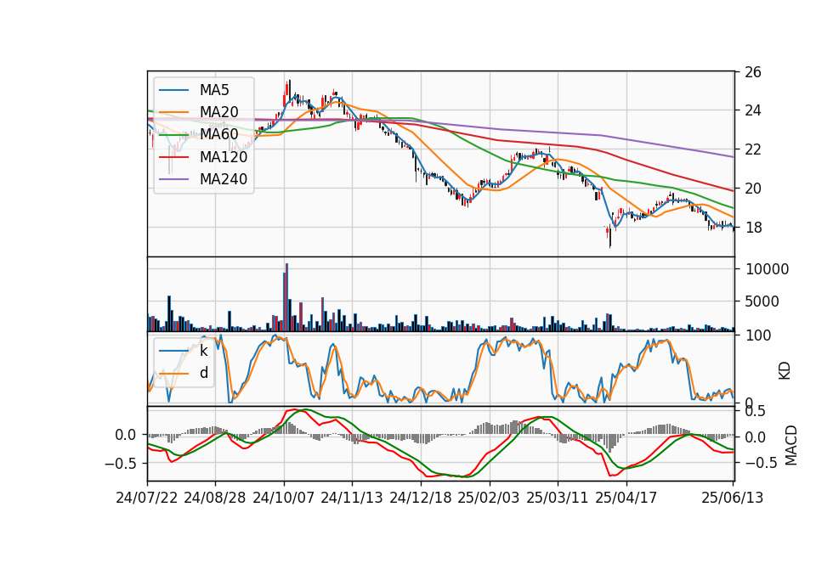Click the MA240 legend label
Image resolution: width=816 pixels, height=586 pixels.
pos(224,179)
